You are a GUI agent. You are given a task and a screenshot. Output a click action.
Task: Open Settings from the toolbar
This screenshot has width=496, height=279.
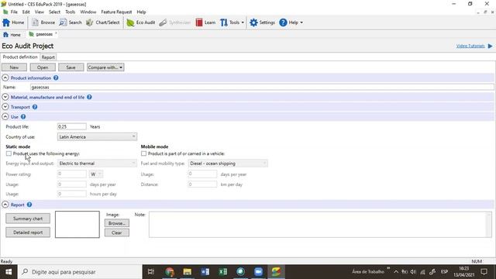coord(262,22)
